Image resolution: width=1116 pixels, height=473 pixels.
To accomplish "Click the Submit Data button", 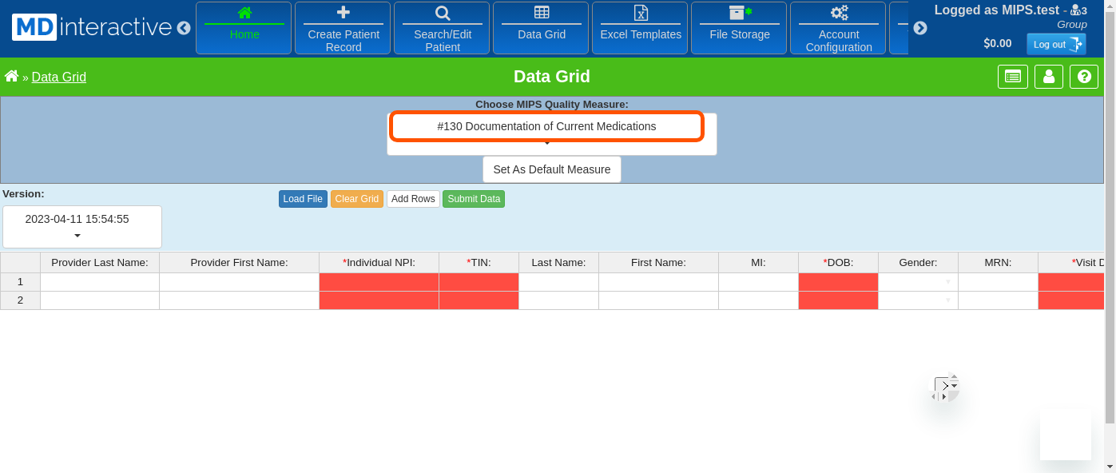I will [x=473, y=199].
